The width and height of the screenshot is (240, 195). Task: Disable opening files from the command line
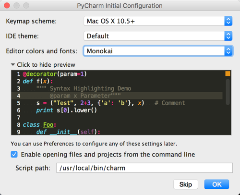click(x=14, y=155)
